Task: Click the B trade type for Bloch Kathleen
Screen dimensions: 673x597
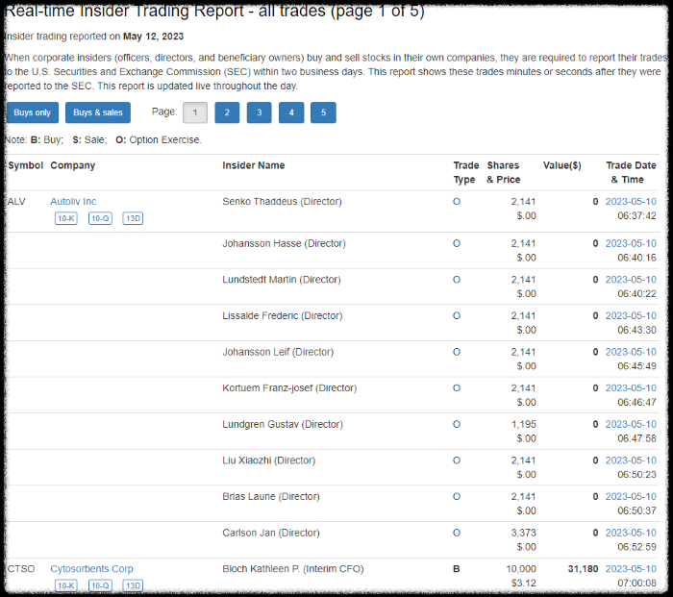Action: click(457, 569)
